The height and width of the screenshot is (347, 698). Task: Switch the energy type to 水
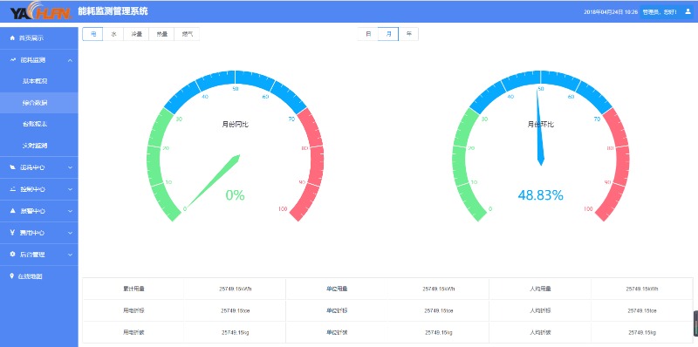pos(113,34)
